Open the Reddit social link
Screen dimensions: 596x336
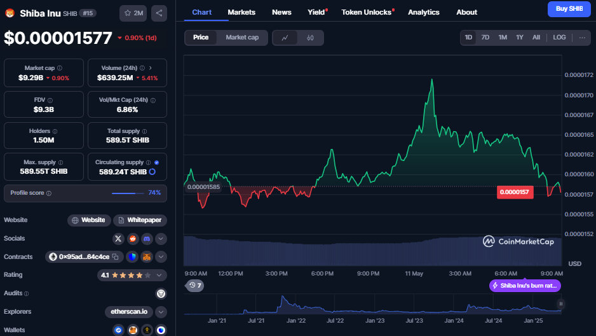coord(133,239)
